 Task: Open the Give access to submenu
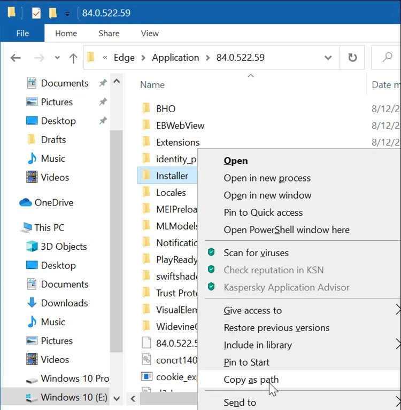click(253, 310)
